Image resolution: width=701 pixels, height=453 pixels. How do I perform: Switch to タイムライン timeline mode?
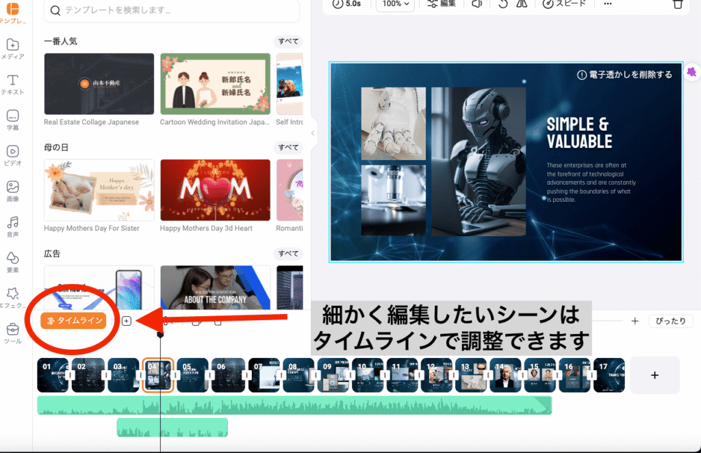(73, 320)
